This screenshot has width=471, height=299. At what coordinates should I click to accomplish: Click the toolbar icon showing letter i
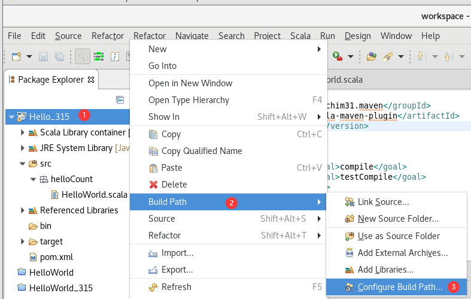tap(115, 56)
